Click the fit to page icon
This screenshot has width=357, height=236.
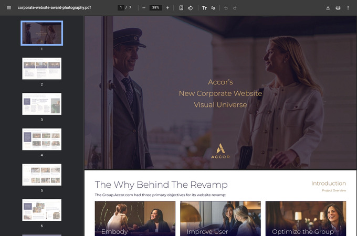pyautogui.click(x=181, y=8)
